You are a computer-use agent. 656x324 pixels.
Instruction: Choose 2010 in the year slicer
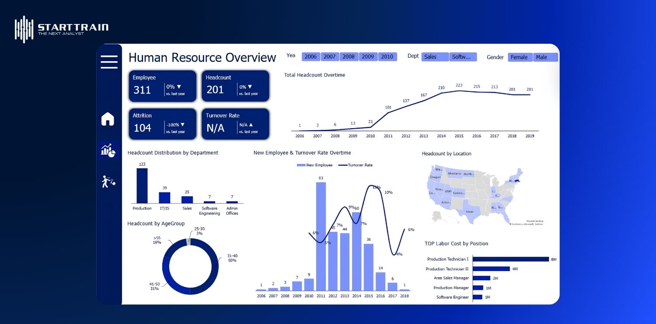tap(387, 57)
